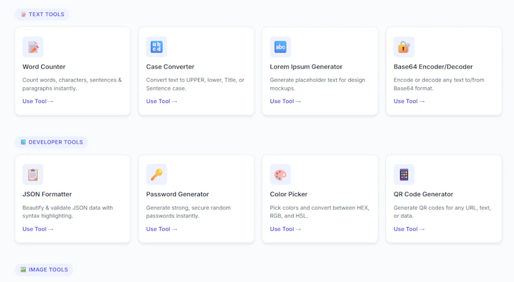Open Use Tool link under Word Counter
Viewport: 514px width, 282px height.
[38, 101]
